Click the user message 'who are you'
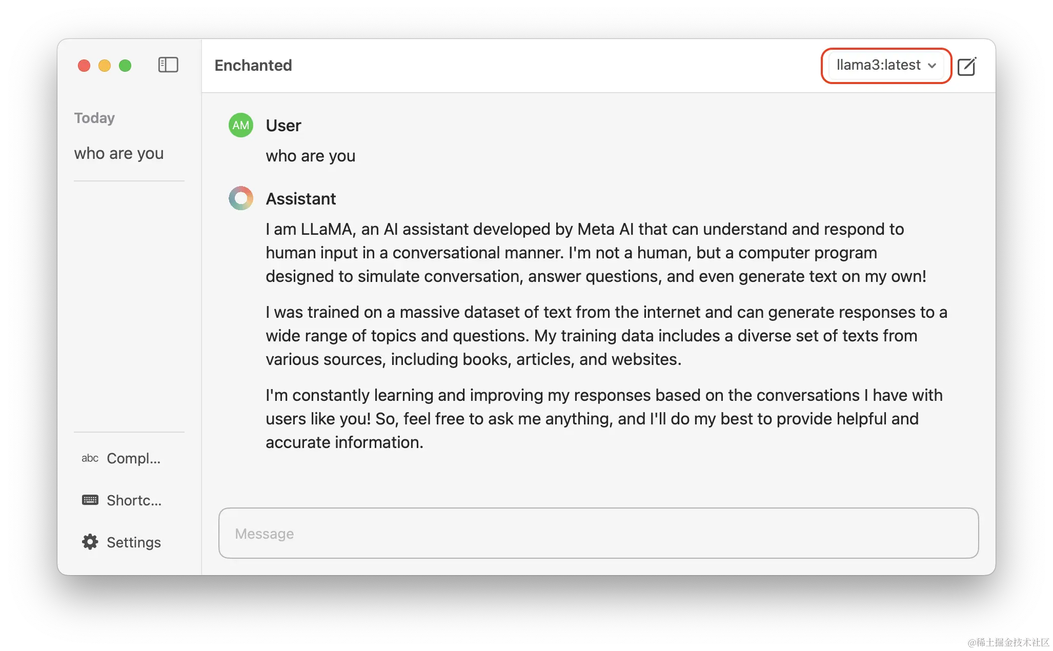 (x=310, y=155)
